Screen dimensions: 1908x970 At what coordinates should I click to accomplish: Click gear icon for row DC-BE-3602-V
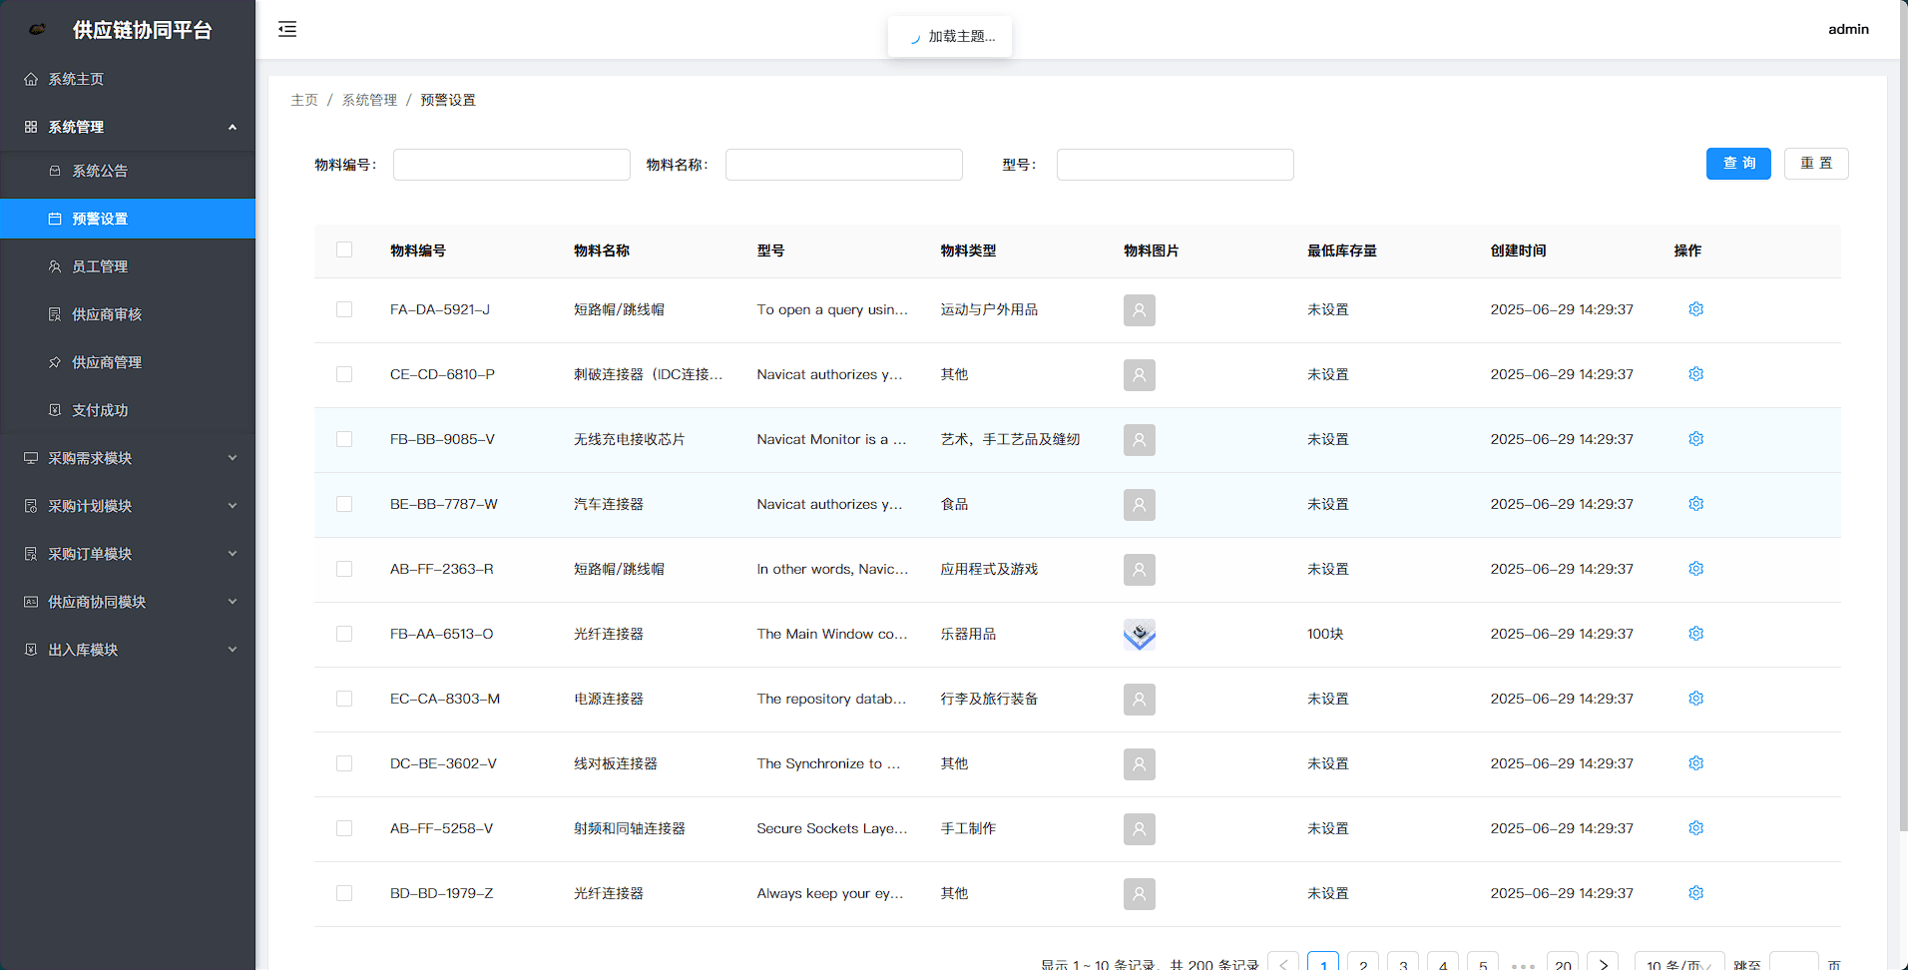point(1695,763)
